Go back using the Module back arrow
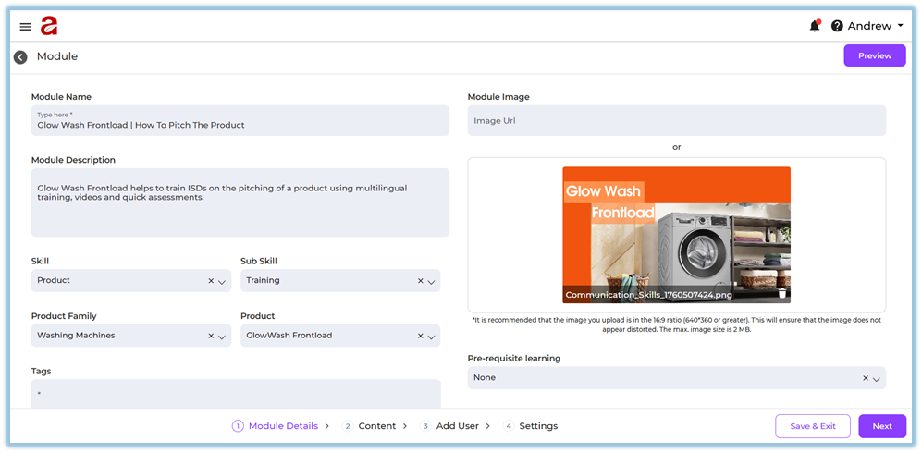922x453 pixels. point(20,57)
